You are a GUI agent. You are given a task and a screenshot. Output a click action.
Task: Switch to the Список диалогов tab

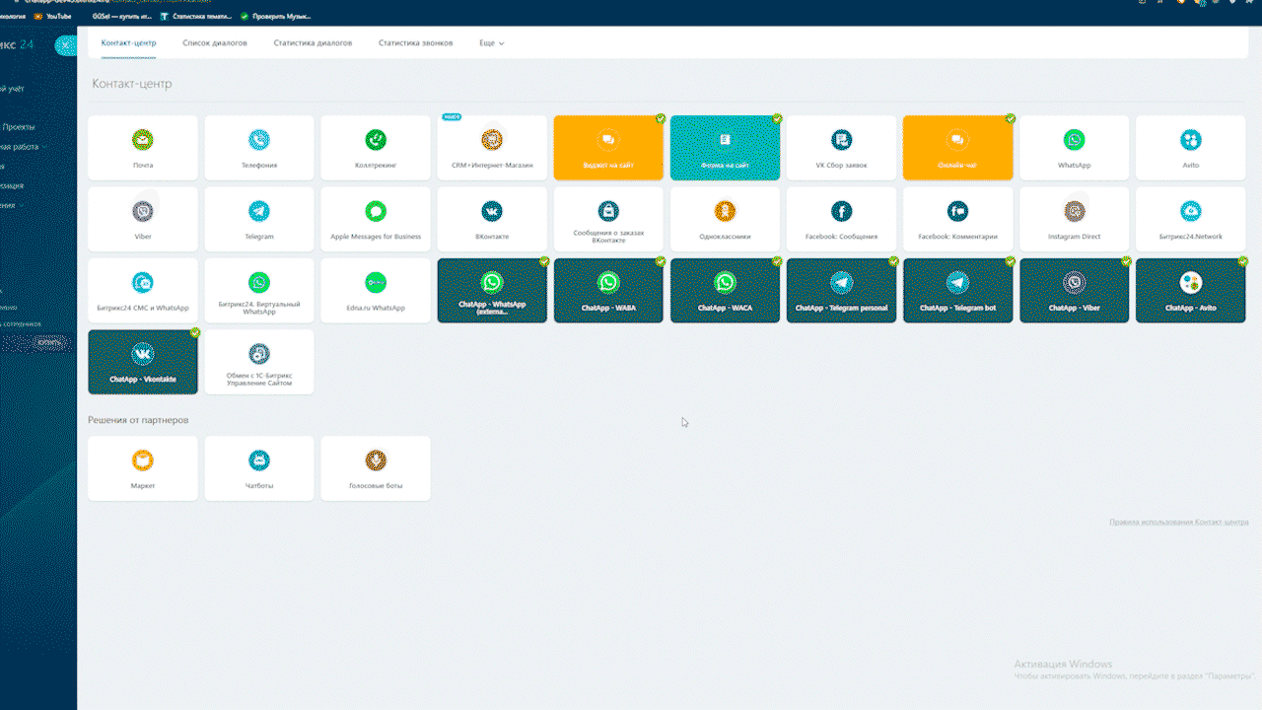215,43
